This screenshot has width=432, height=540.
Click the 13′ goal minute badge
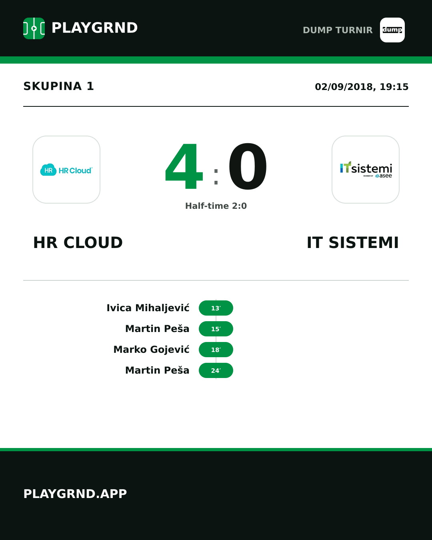click(x=216, y=308)
